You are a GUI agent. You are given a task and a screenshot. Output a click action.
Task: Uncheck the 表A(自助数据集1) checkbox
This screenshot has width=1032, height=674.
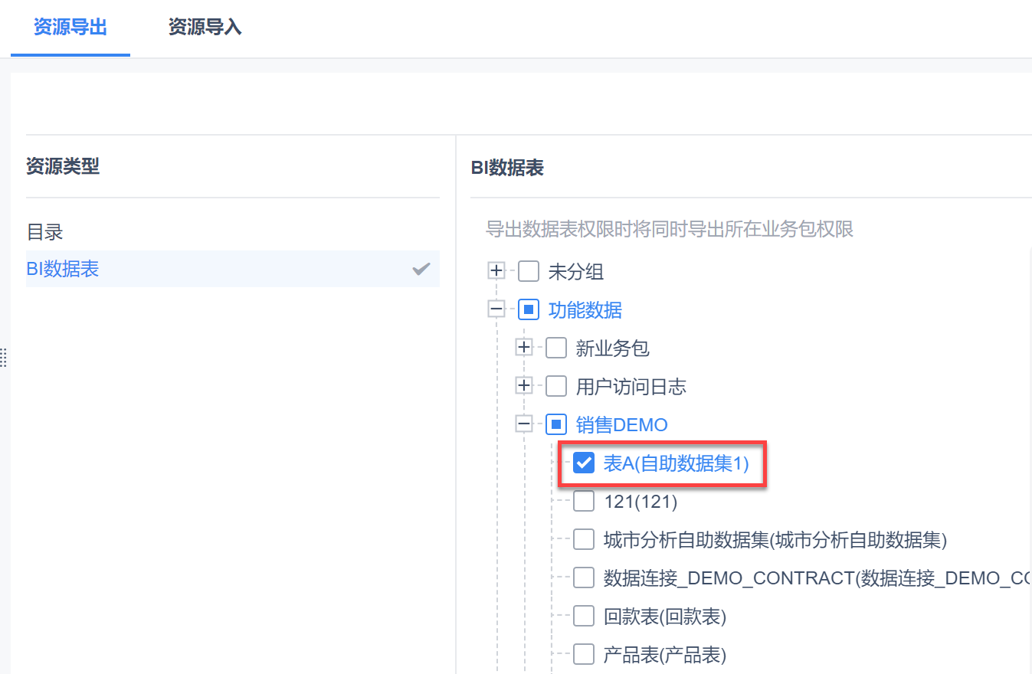point(584,462)
